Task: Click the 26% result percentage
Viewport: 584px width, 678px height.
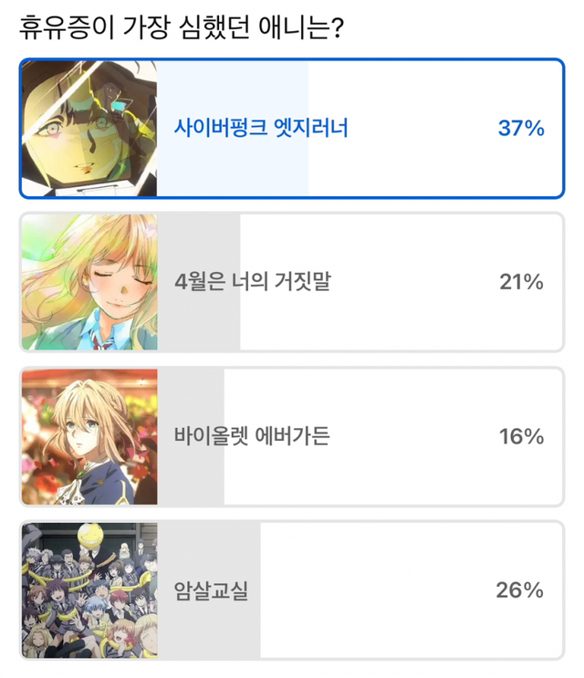Action: point(520,591)
